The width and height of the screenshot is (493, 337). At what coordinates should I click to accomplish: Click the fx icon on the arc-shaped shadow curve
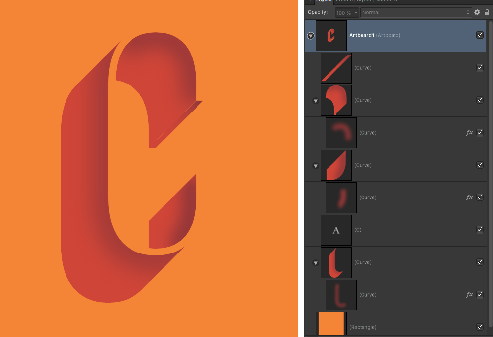(469, 133)
